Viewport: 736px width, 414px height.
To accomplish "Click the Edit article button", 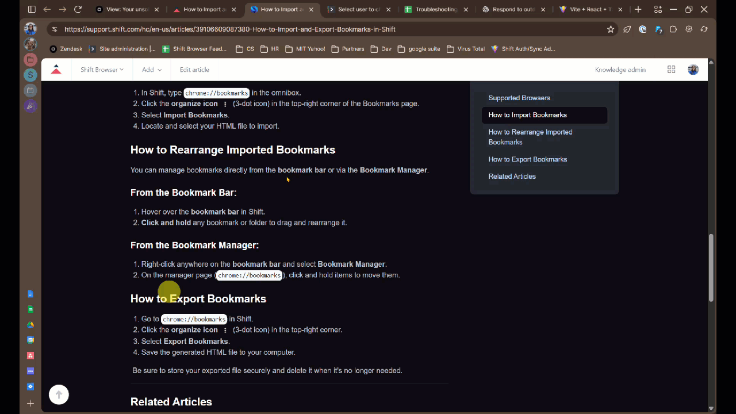I will coord(194,69).
